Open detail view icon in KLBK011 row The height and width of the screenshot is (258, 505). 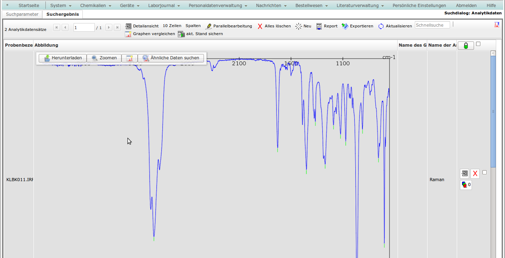pos(465,173)
